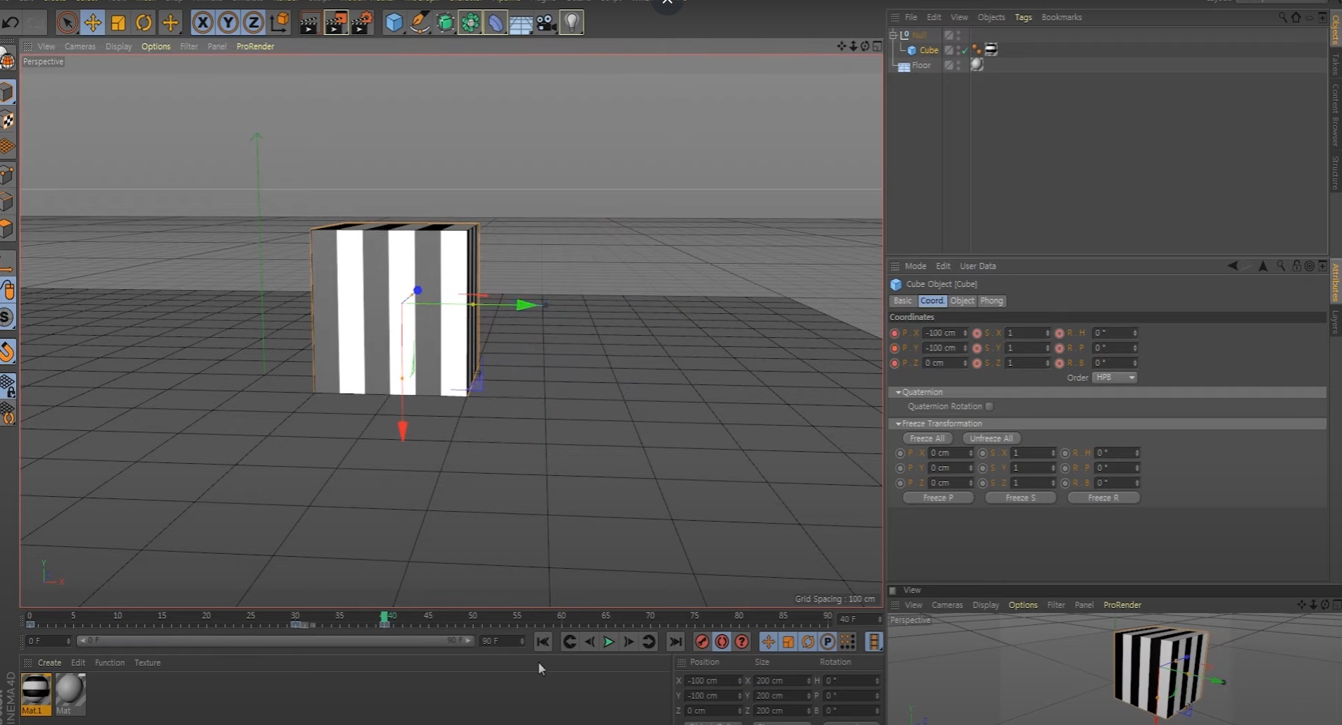This screenshot has width=1342, height=725.
Task: Add a Cube primitive from toolbar
Action: tap(394, 23)
